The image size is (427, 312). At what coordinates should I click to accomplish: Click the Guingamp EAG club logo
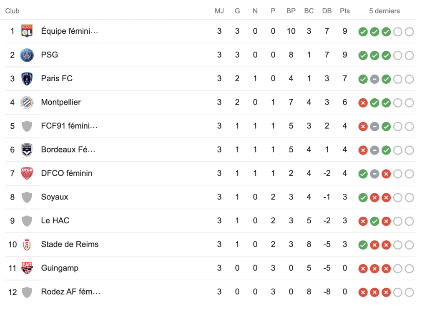[x=27, y=268]
